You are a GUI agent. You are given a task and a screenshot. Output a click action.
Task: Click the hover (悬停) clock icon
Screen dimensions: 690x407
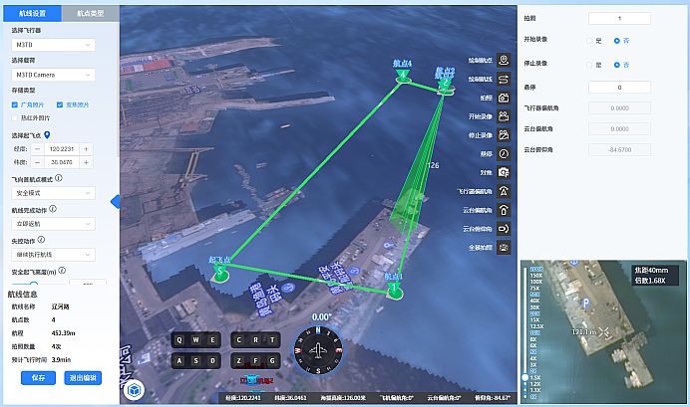pyautogui.click(x=504, y=153)
